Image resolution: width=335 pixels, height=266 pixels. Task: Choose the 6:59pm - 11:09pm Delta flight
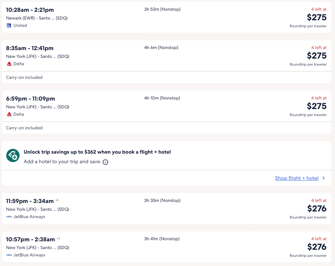point(30,99)
